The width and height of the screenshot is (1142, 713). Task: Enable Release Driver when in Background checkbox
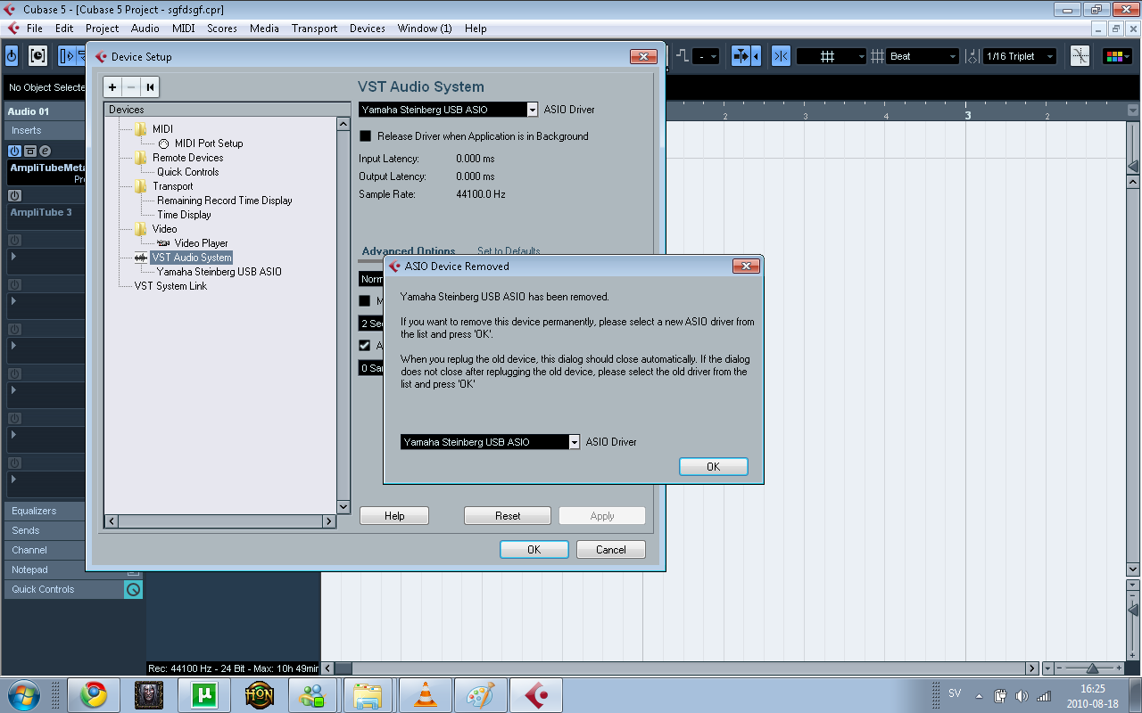(x=365, y=136)
